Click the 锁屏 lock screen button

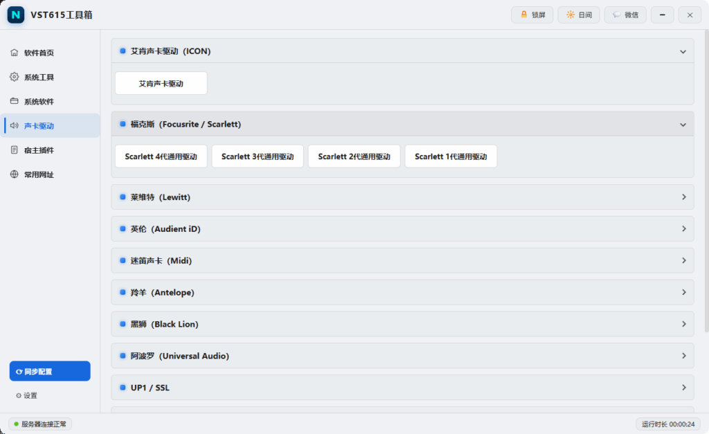532,15
